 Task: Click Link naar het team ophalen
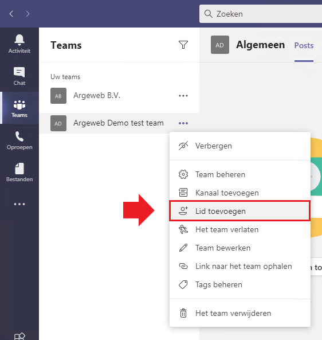240,266
